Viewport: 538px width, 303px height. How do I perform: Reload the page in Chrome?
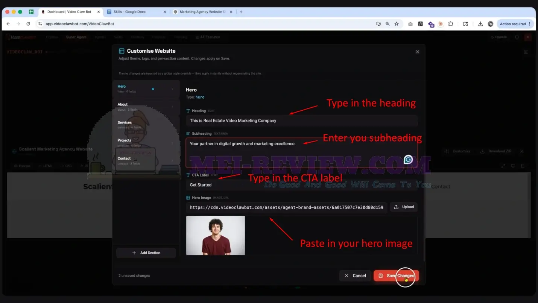(28, 24)
